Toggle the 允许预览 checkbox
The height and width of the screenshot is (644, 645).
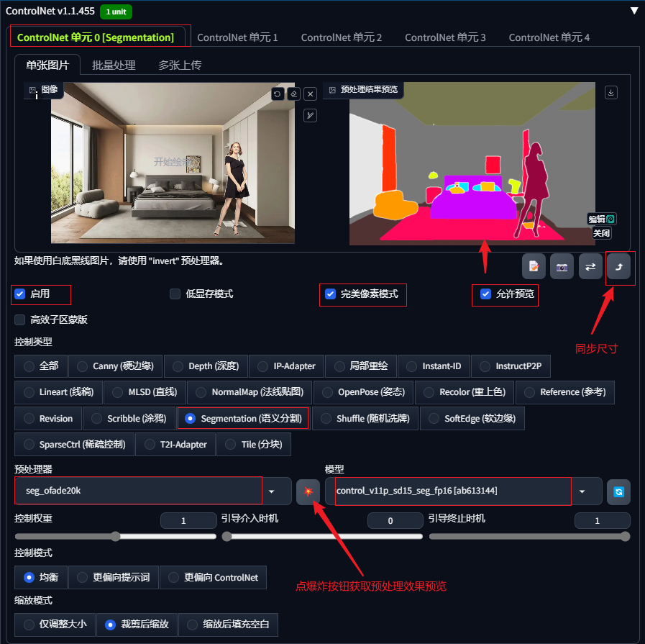pos(486,294)
